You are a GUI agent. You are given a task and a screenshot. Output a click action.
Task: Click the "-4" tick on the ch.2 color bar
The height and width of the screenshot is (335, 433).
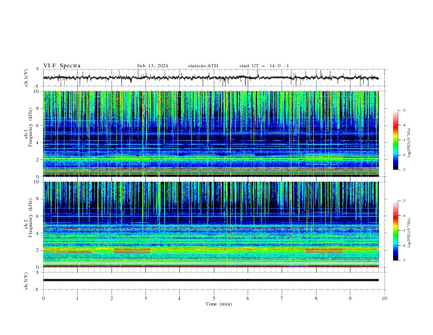[403, 216]
